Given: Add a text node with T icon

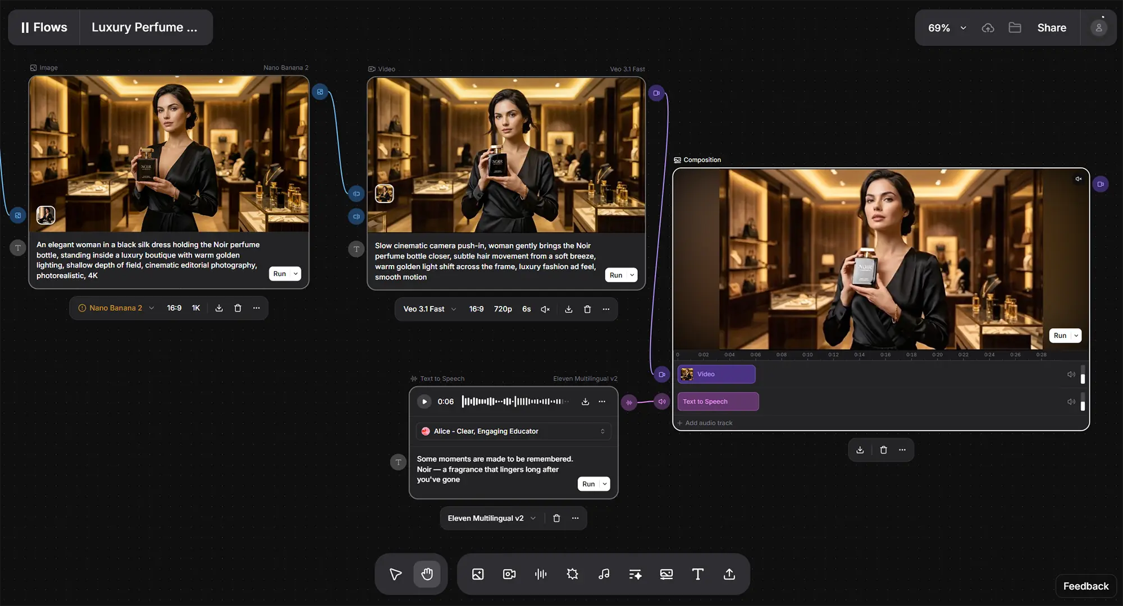Looking at the screenshot, I should [697, 574].
